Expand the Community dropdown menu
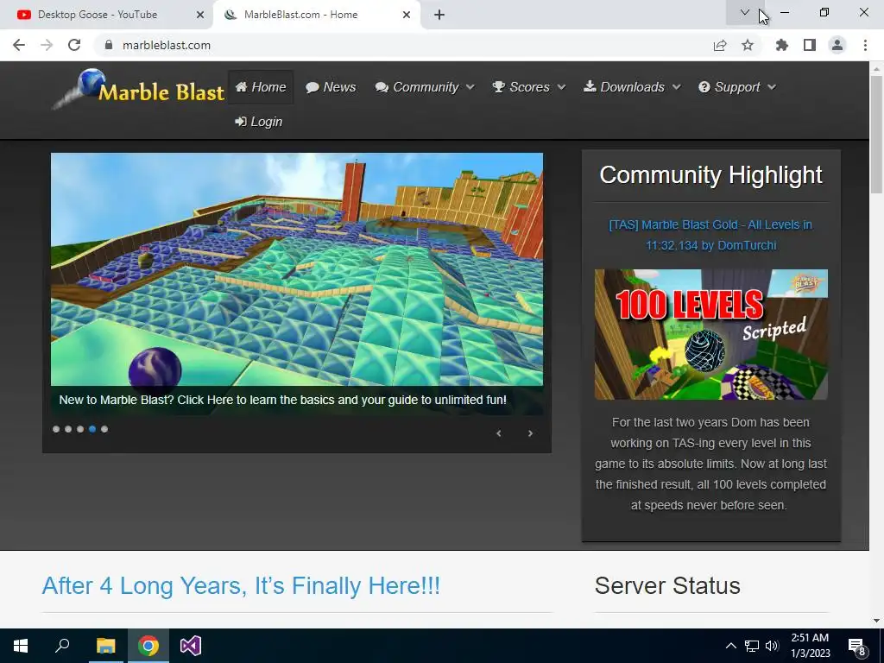Screen dimensions: 884x663 pyautogui.click(x=425, y=87)
